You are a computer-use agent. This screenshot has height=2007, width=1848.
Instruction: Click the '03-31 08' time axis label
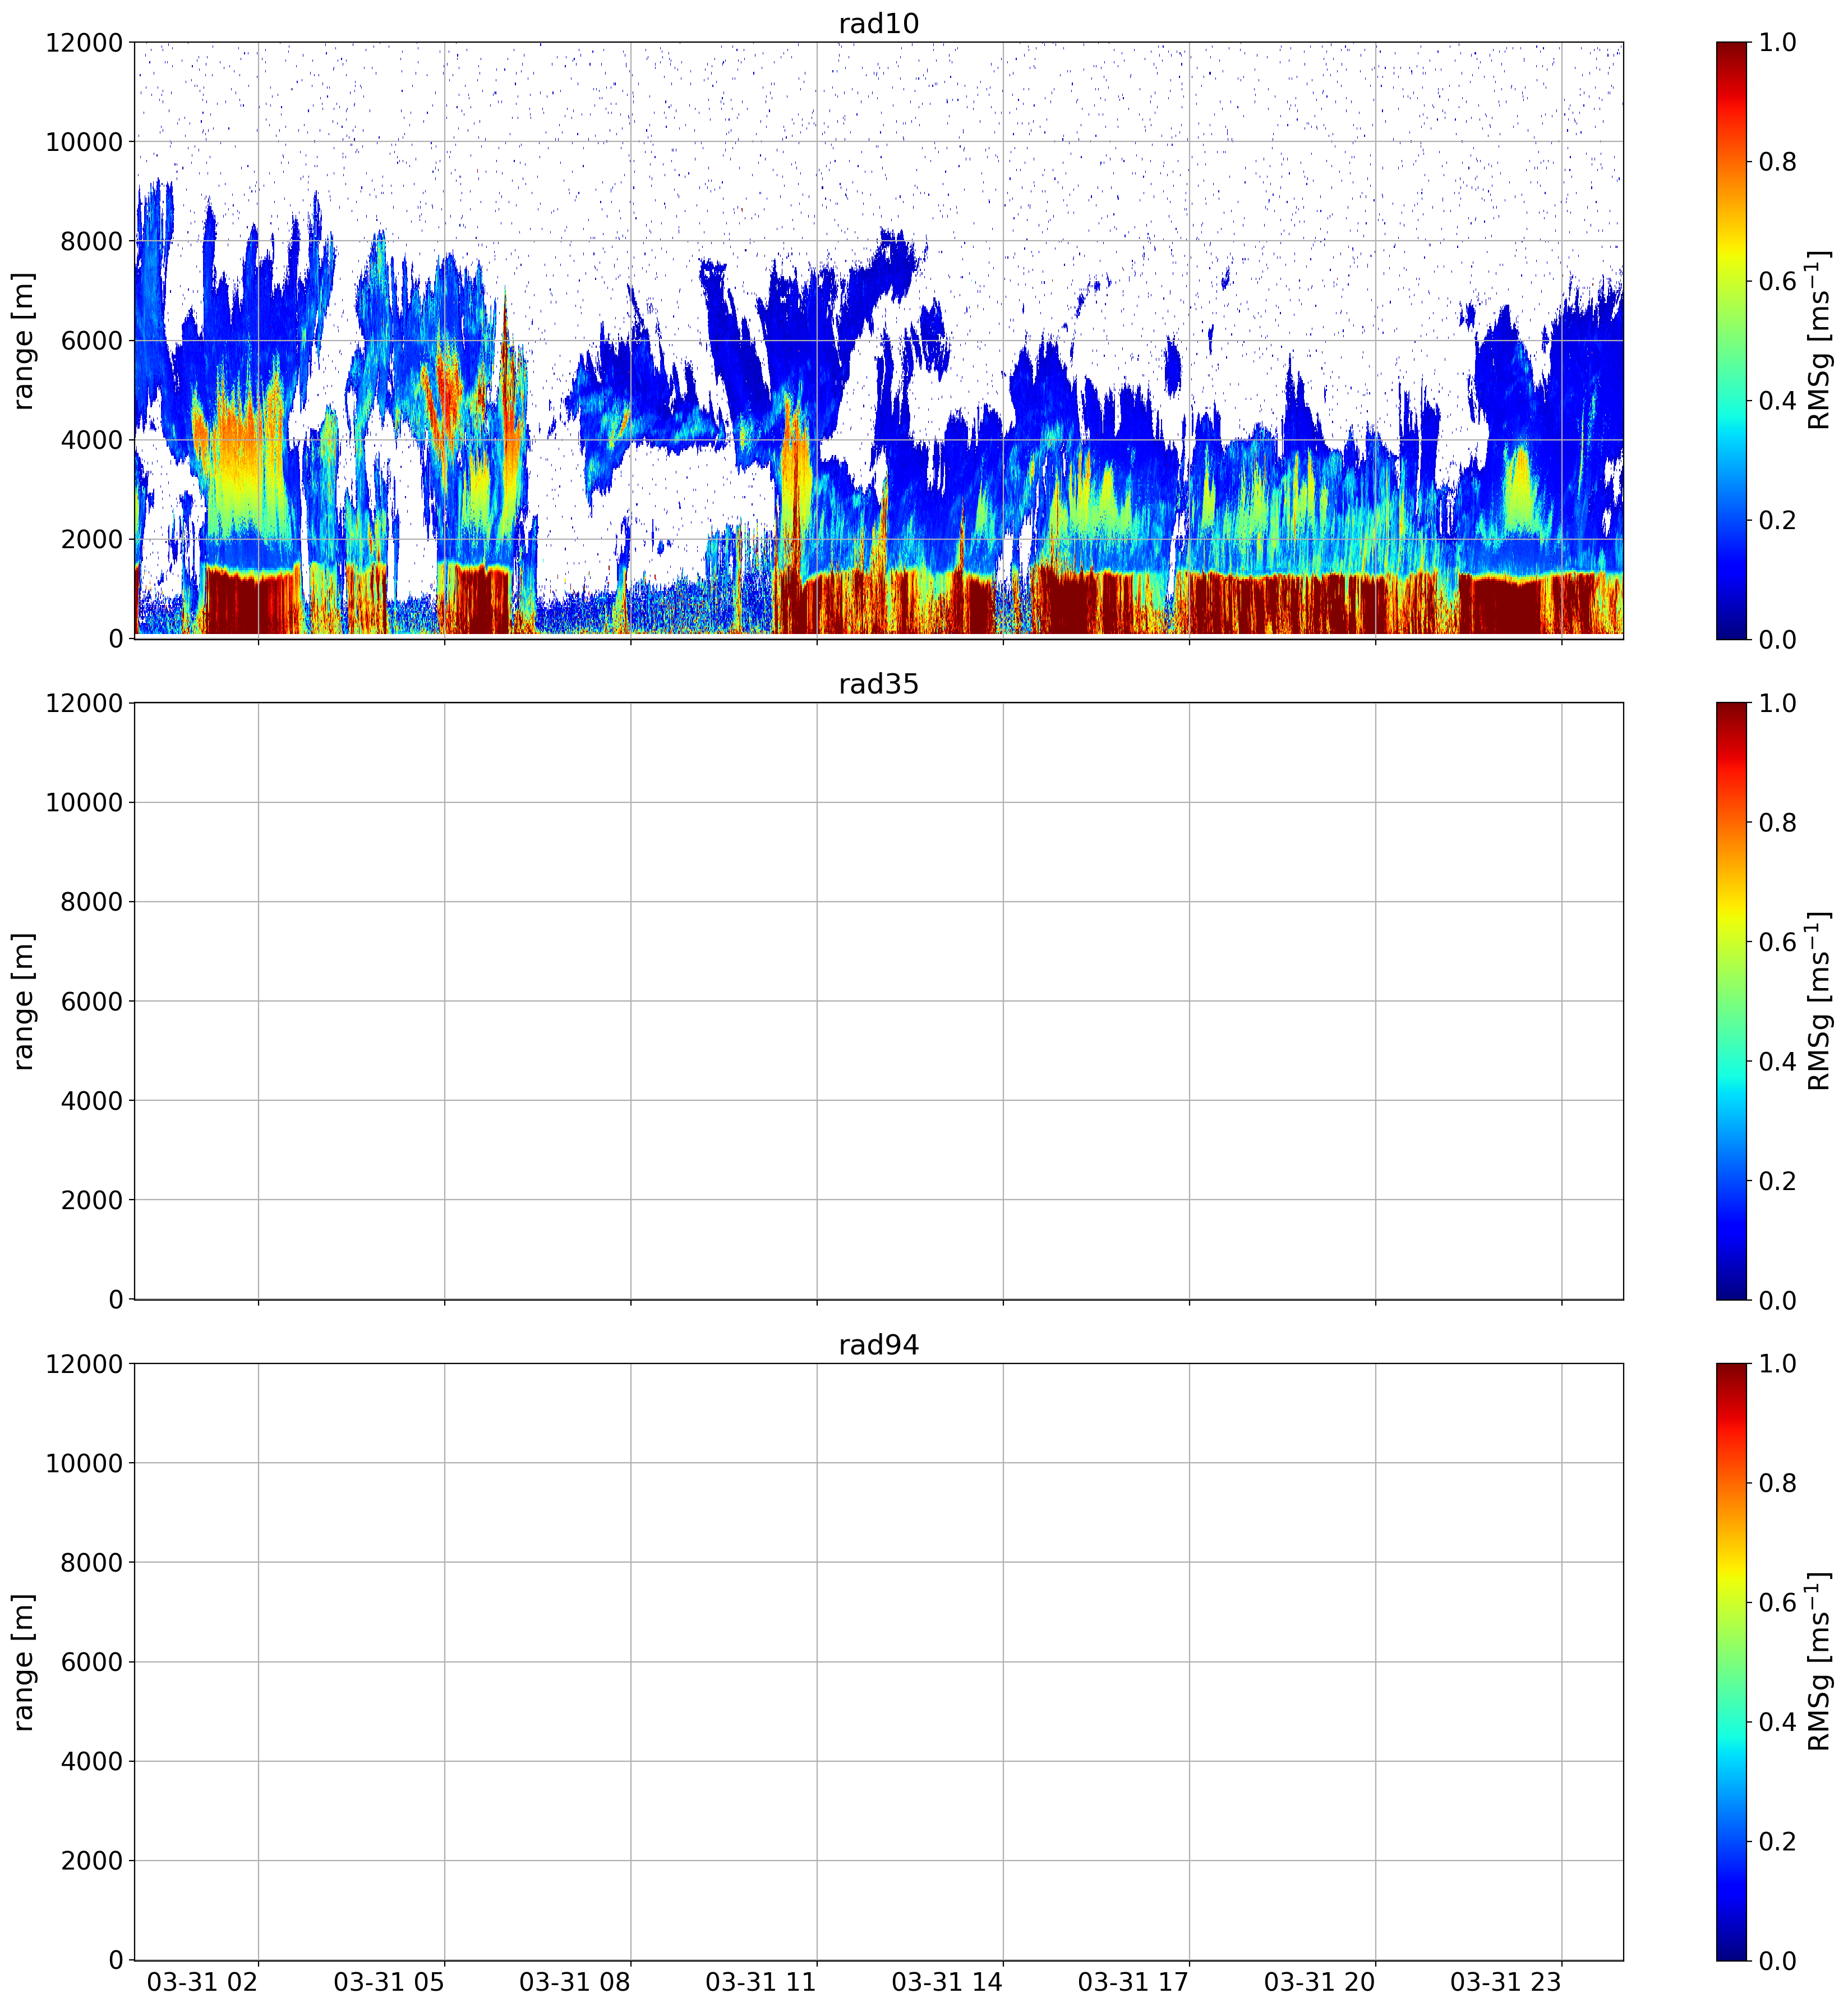[x=574, y=1982]
